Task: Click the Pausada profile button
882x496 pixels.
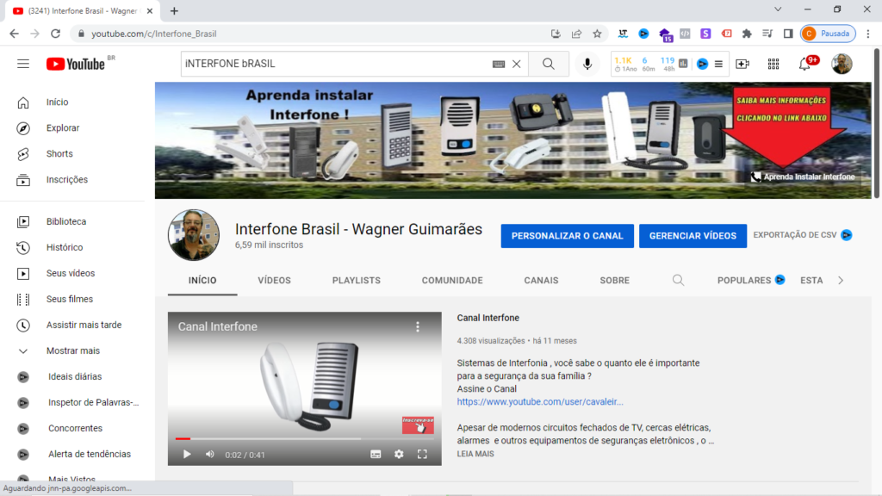Action: (x=828, y=34)
